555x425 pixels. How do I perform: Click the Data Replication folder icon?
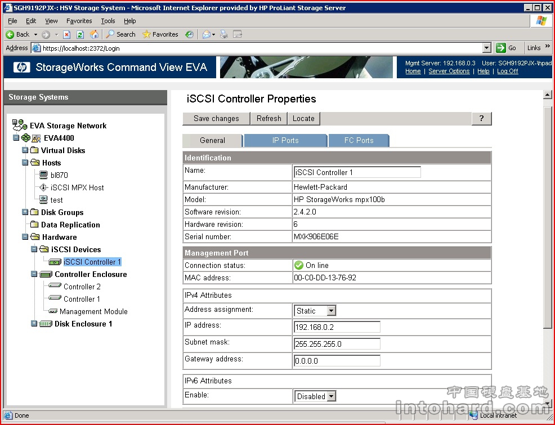click(x=34, y=225)
